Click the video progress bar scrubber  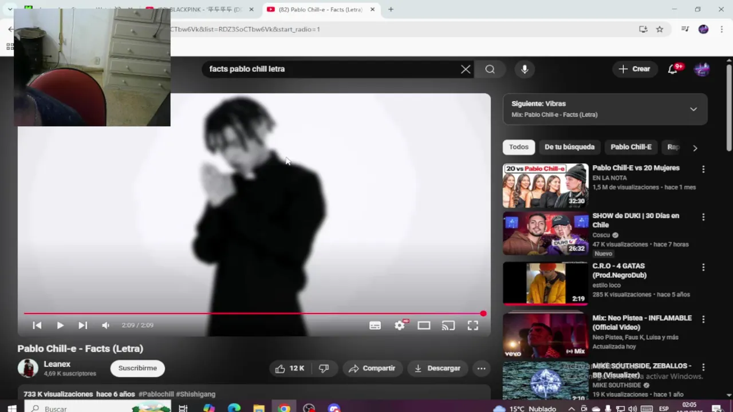tap(483, 314)
